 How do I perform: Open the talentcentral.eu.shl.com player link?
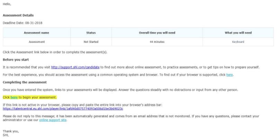click(63, 109)
